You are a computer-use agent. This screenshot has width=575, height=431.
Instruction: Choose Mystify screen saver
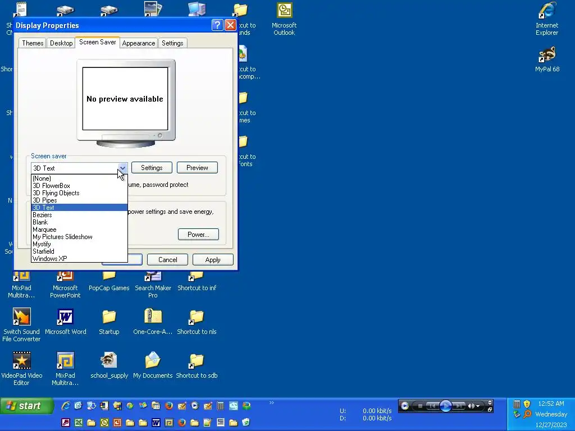79,244
